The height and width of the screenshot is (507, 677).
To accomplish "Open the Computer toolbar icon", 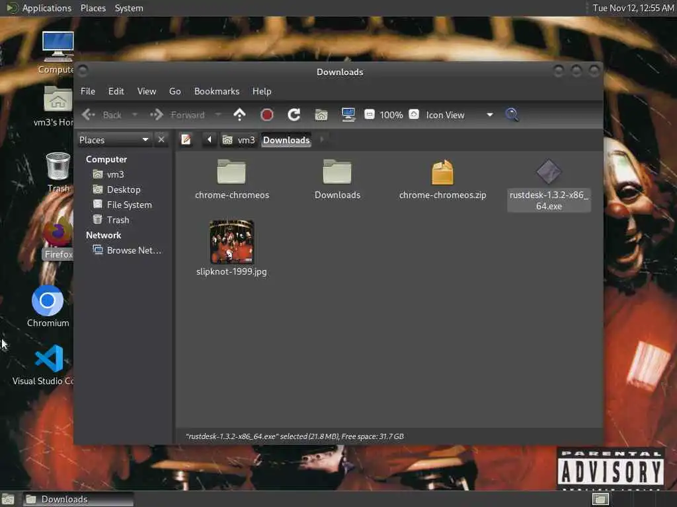I will coord(348,115).
